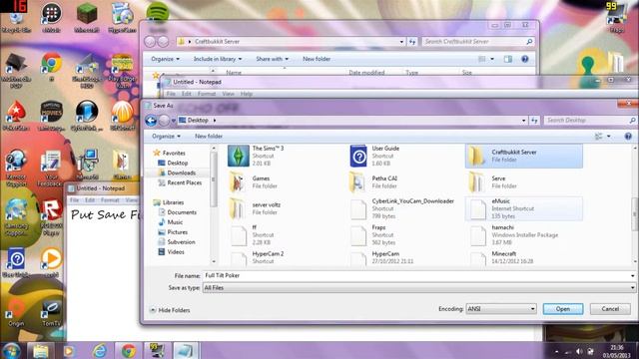Open Edit menu in front Notepad window
639x359 pixels.
click(187, 94)
